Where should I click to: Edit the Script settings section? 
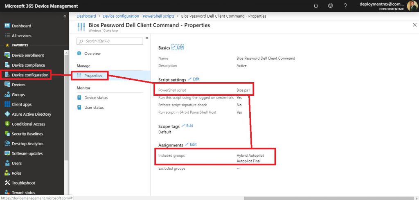pyautogui.click(x=194, y=79)
